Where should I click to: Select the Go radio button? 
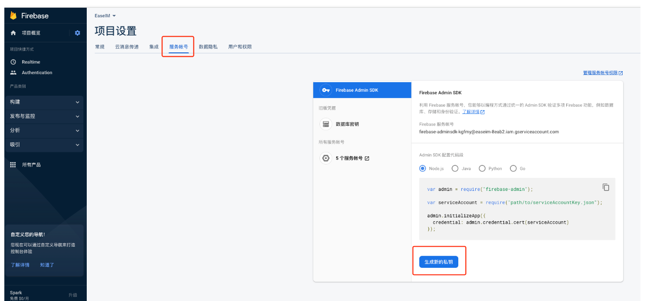[513, 168]
